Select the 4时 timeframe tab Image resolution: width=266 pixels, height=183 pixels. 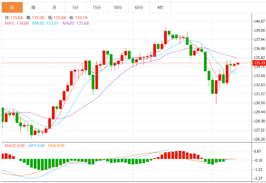point(160,8)
